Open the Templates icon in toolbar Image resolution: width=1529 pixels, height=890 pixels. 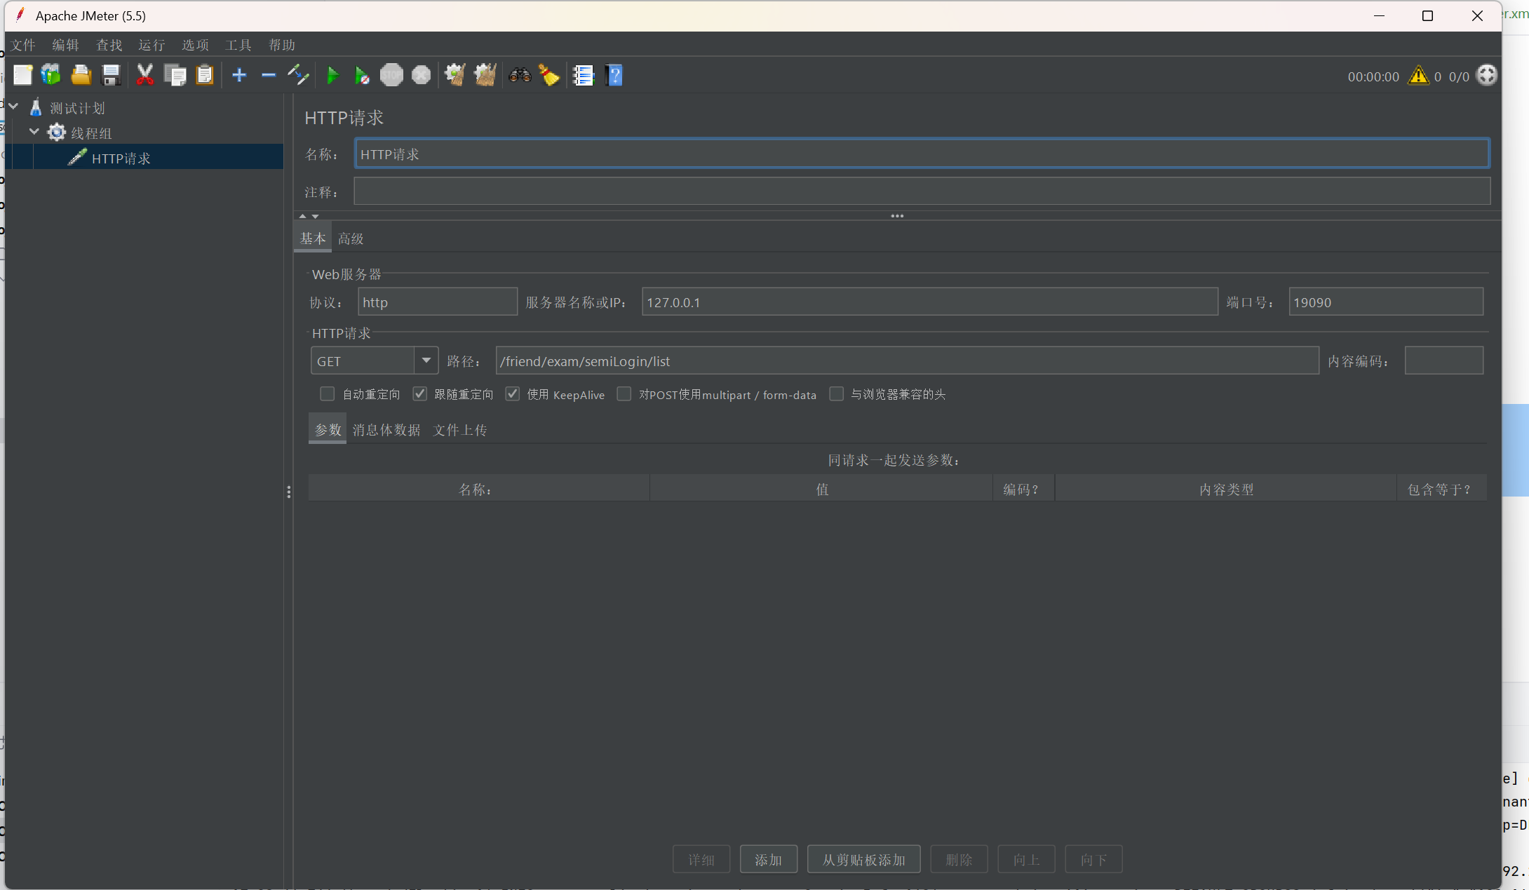tap(51, 75)
